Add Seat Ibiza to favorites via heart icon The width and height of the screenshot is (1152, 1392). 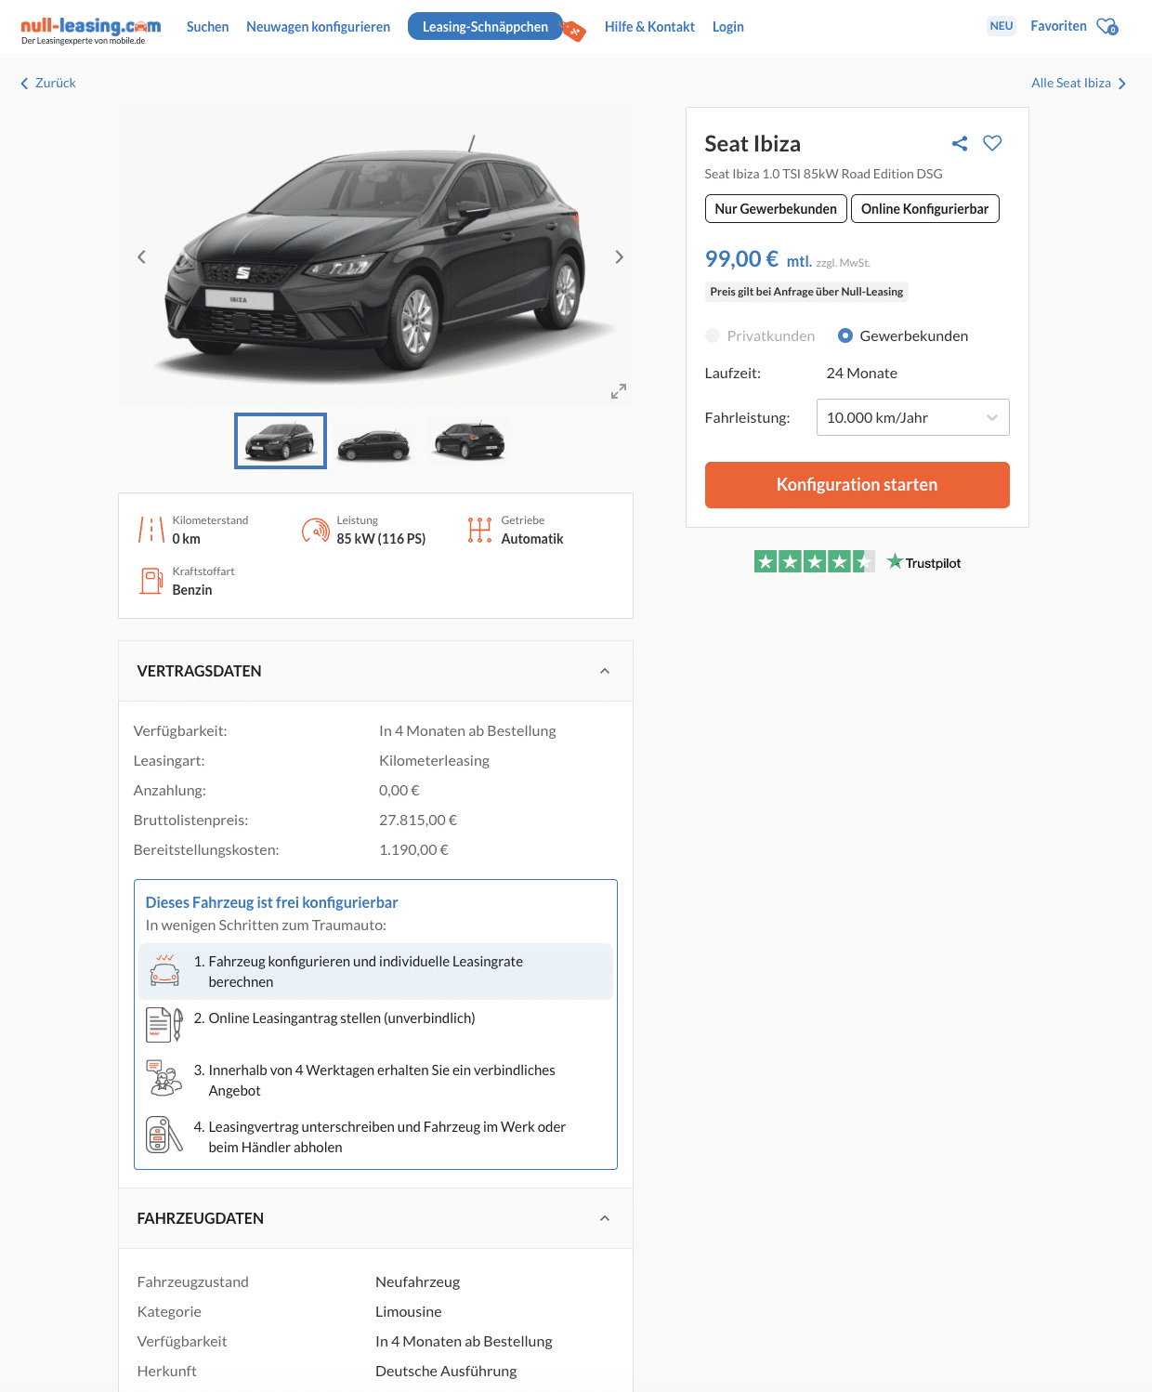[992, 143]
